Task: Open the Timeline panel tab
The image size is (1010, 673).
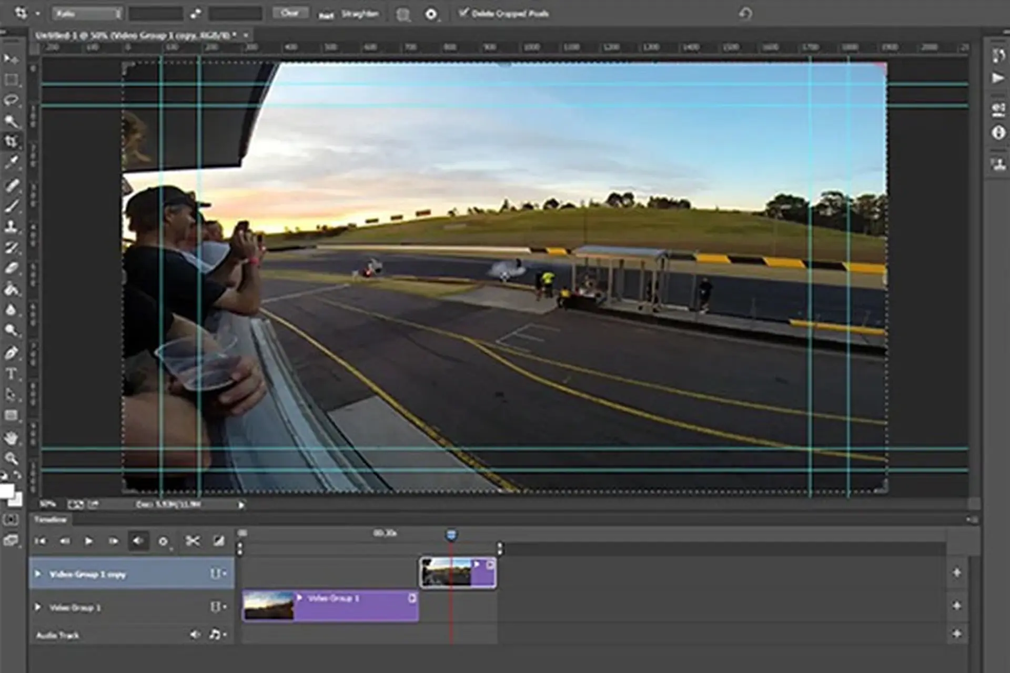Action: click(50, 519)
